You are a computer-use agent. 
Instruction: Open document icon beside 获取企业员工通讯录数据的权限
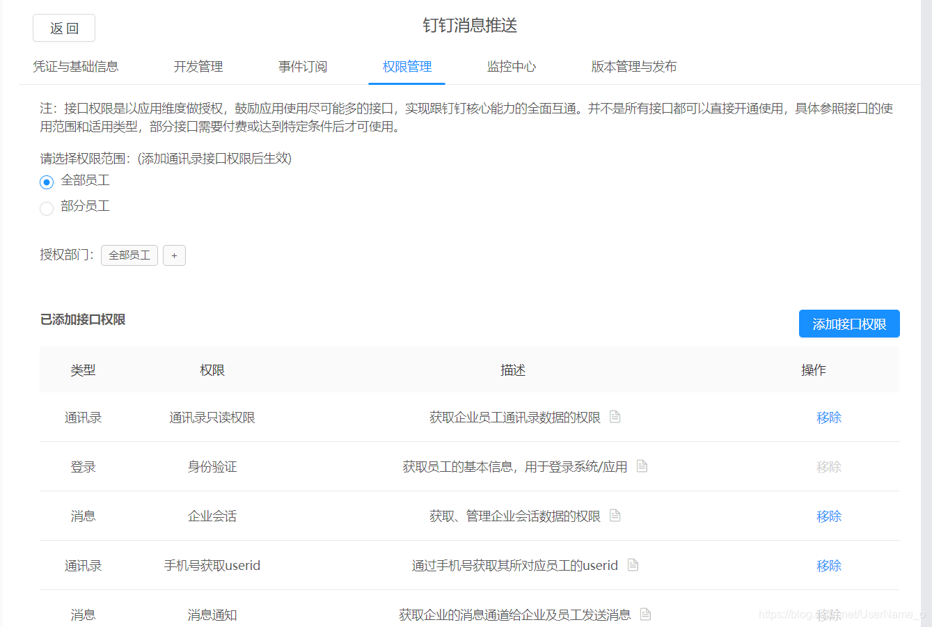coord(615,417)
